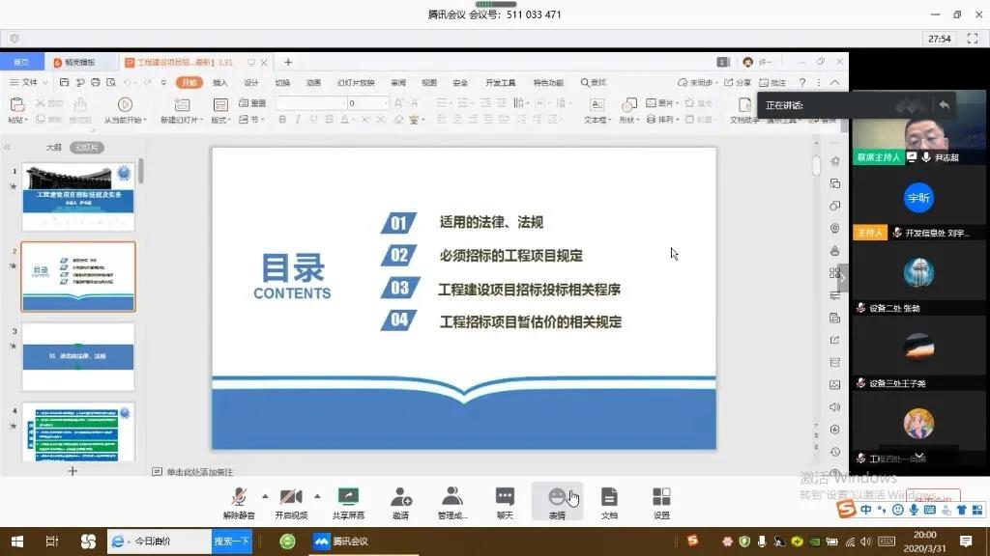The image size is (990, 556).
Task: Toggle 开启视频 camera in meeting bar
Action: pos(291,497)
